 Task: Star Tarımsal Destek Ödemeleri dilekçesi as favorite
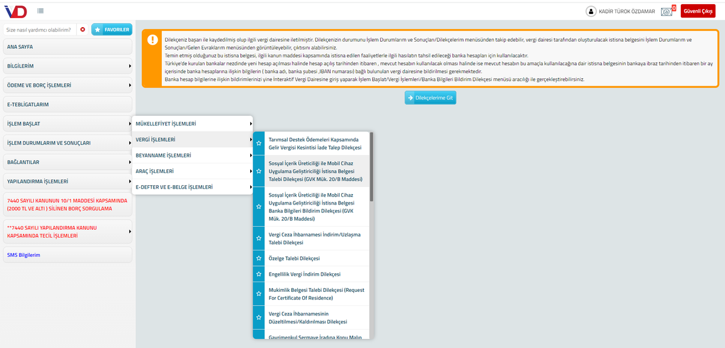click(259, 144)
